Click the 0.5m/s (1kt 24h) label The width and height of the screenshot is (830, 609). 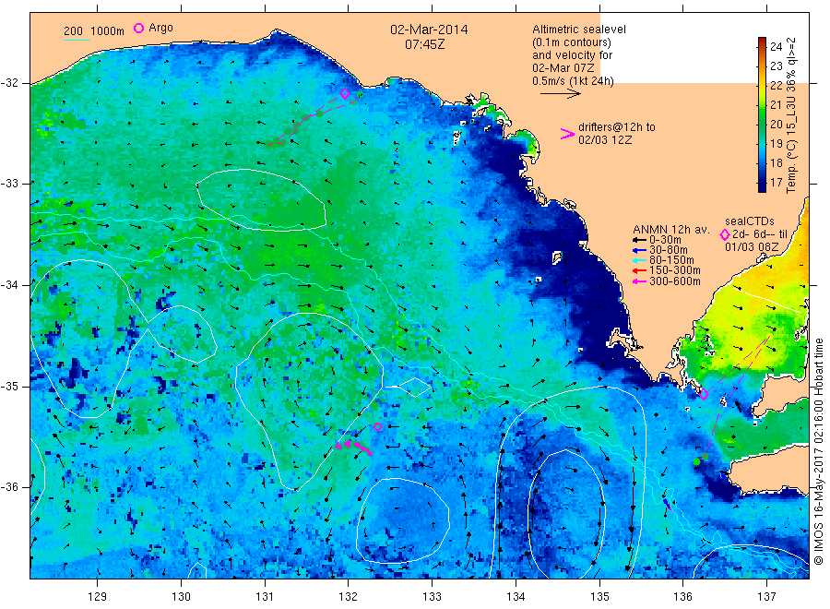573,81
